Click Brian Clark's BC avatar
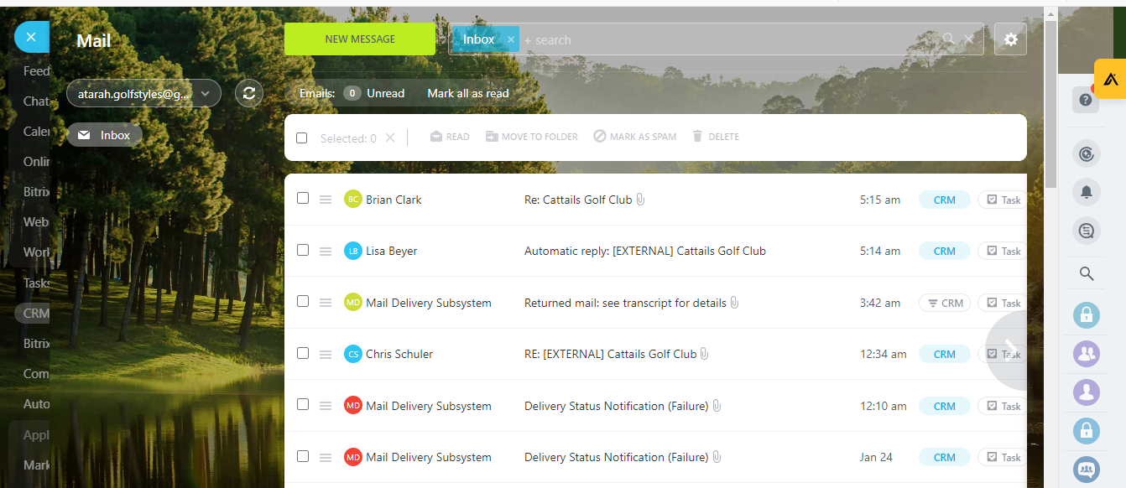 click(353, 200)
